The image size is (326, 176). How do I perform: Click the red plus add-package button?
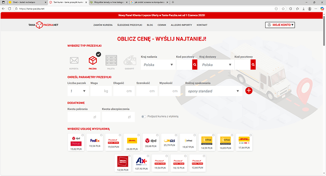pos(249,91)
